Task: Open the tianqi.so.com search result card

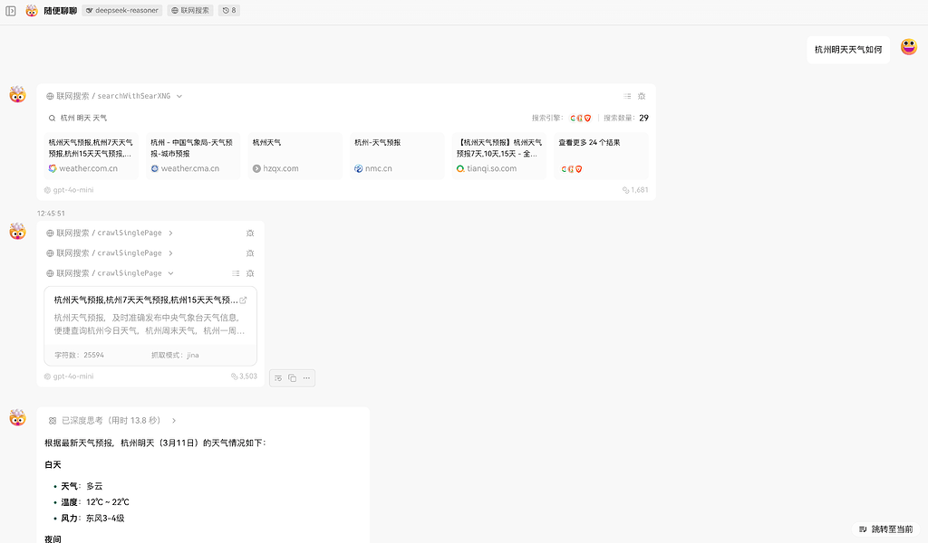Action: 499,156
